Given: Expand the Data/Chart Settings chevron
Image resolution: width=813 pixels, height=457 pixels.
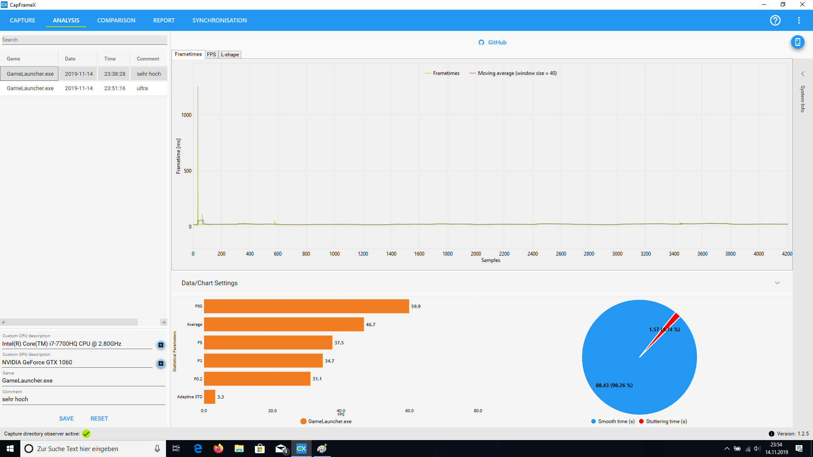Looking at the screenshot, I should (777, 283).
